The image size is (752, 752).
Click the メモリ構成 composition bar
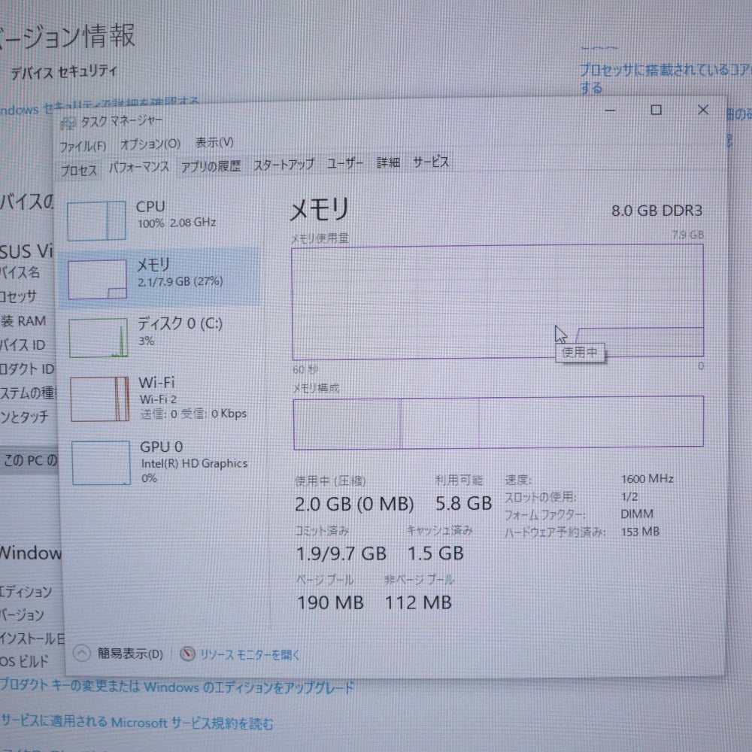tap(499, 422)
